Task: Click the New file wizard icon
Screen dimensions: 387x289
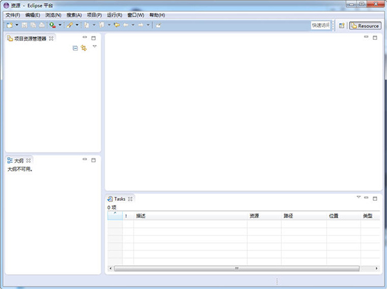Action: click(9, 25)
